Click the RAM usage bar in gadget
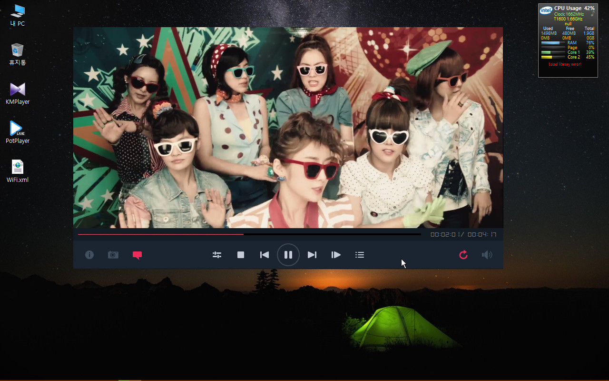Viewport: 609px width, 381px height. click(553, 43)
